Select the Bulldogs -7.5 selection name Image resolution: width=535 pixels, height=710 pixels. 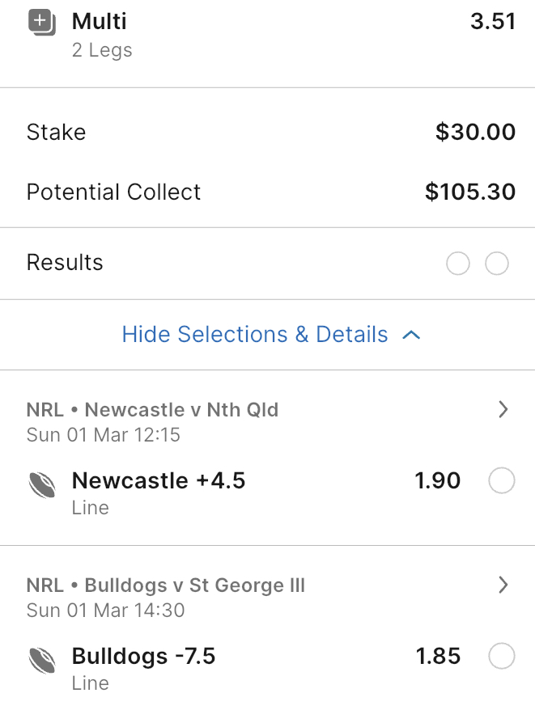(x=144, y=656)
